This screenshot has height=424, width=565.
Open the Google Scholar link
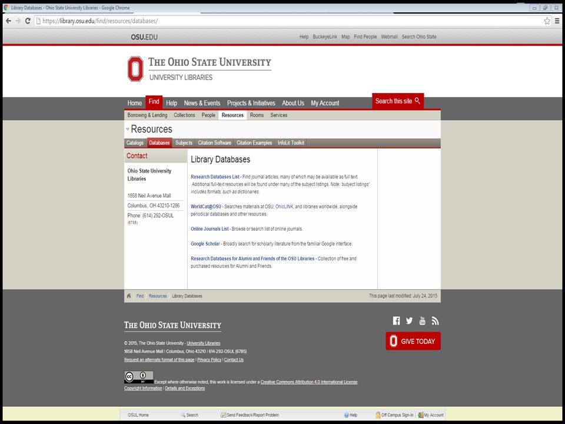(205, 244)
